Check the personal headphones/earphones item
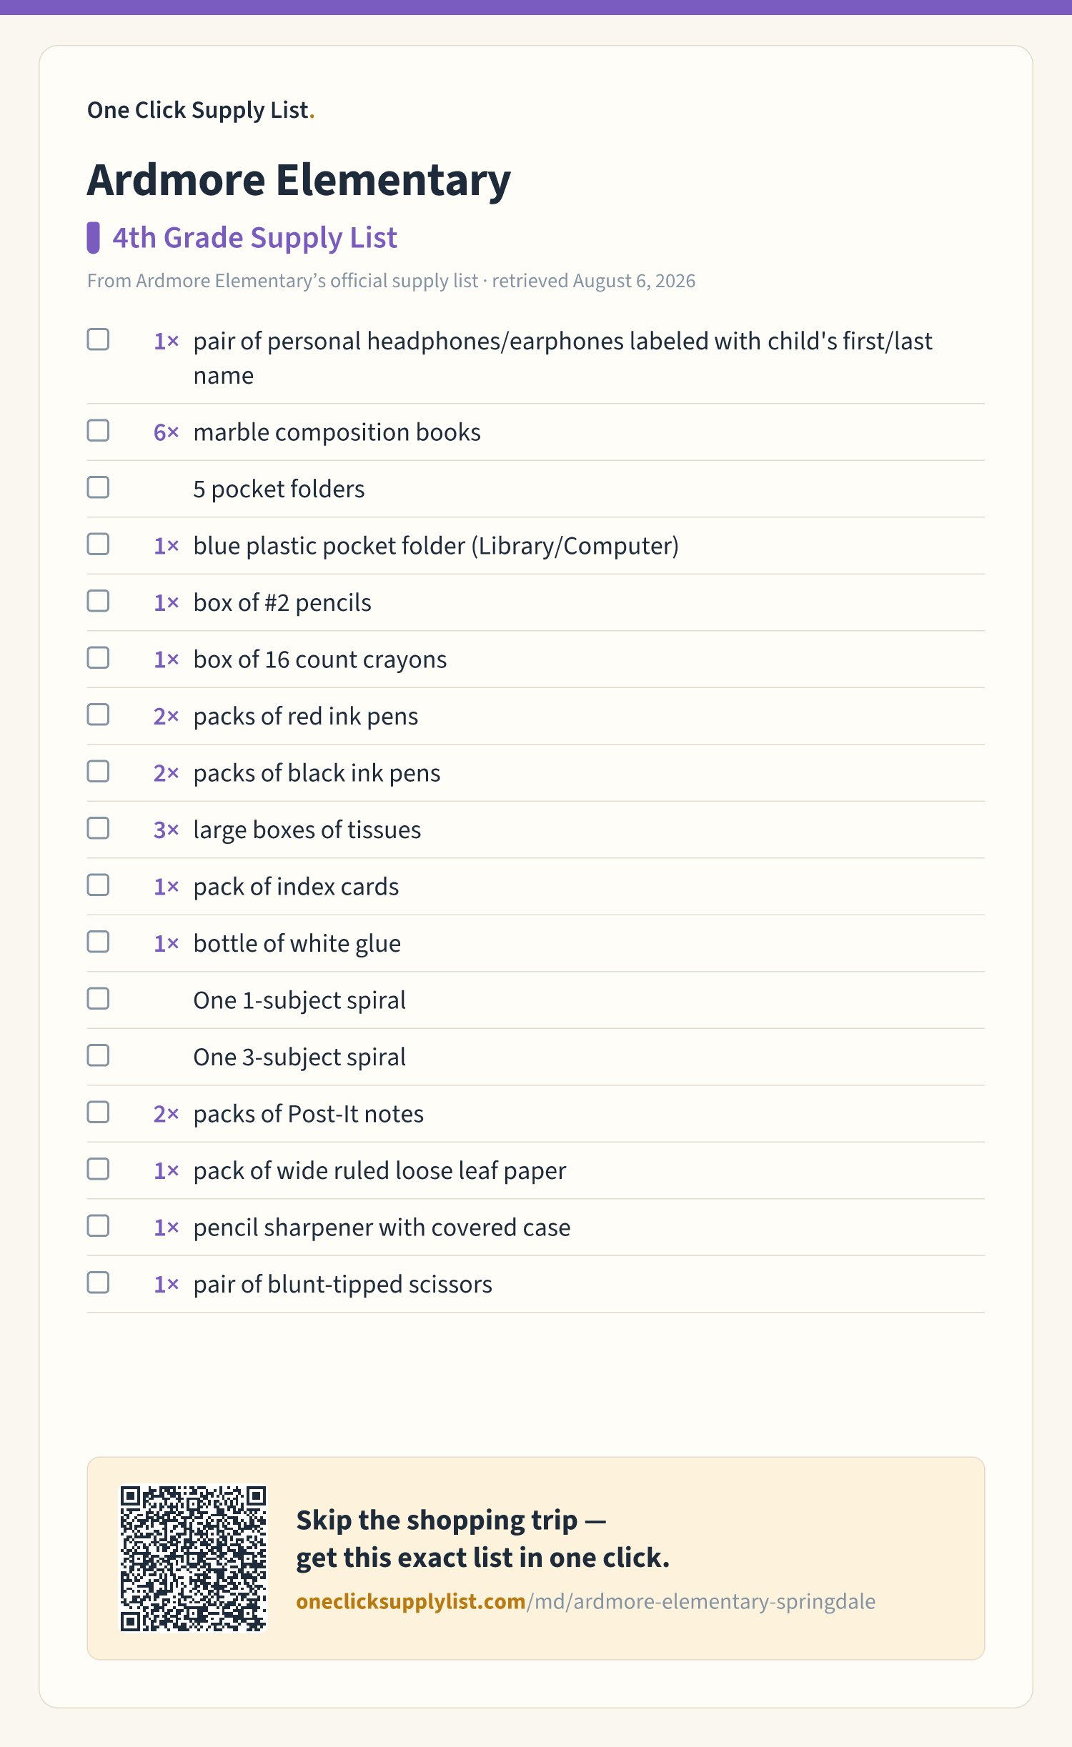1072x1747 pixels. click(x=98, y=339)
